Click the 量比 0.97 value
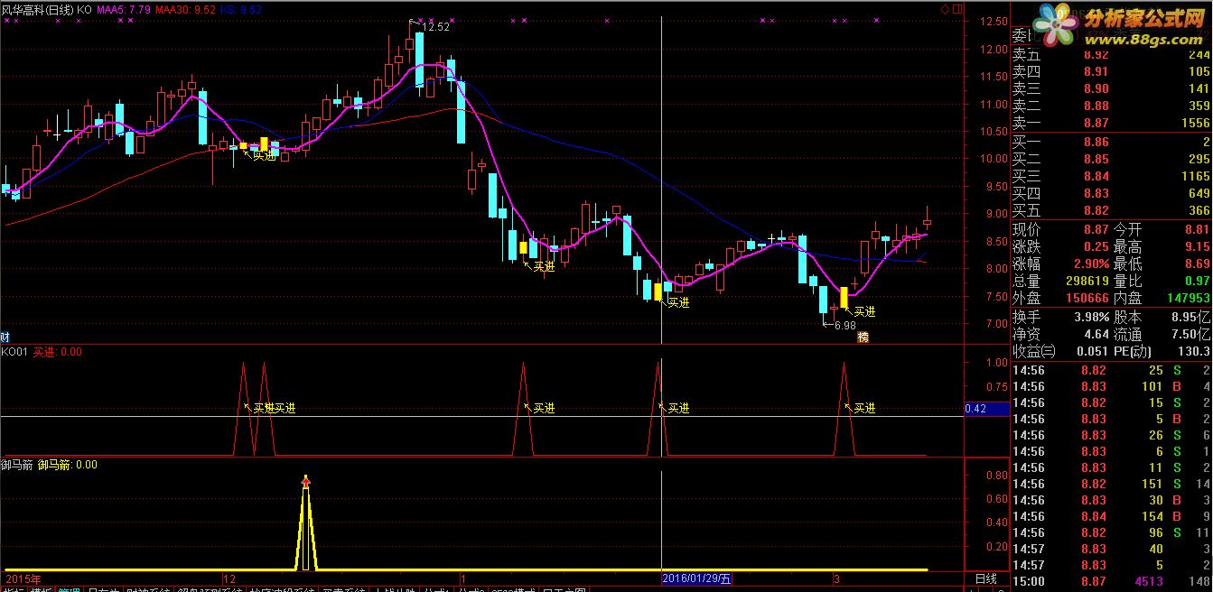This screenshot has width=1213, height=592. pos(1198,281)
